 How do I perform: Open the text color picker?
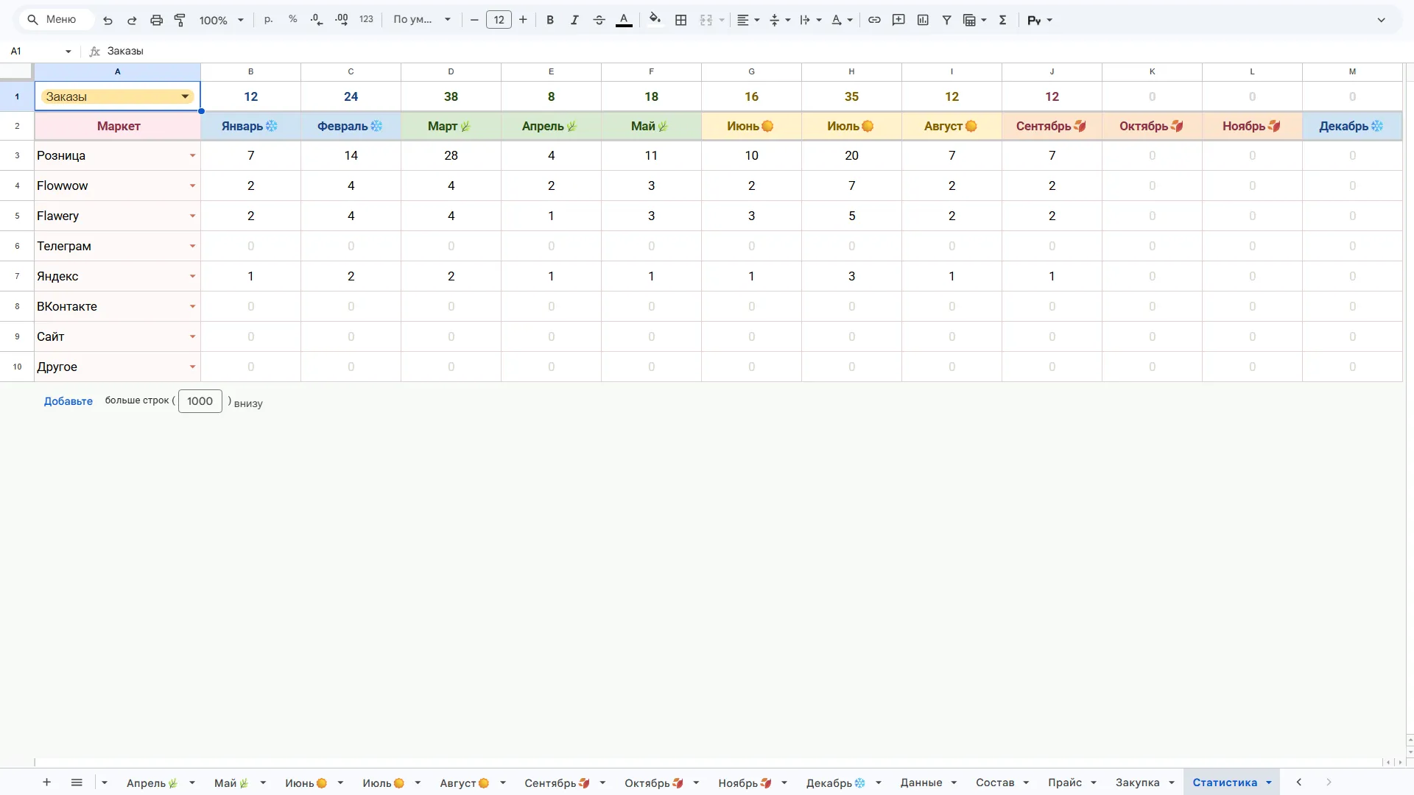point(624,21)
